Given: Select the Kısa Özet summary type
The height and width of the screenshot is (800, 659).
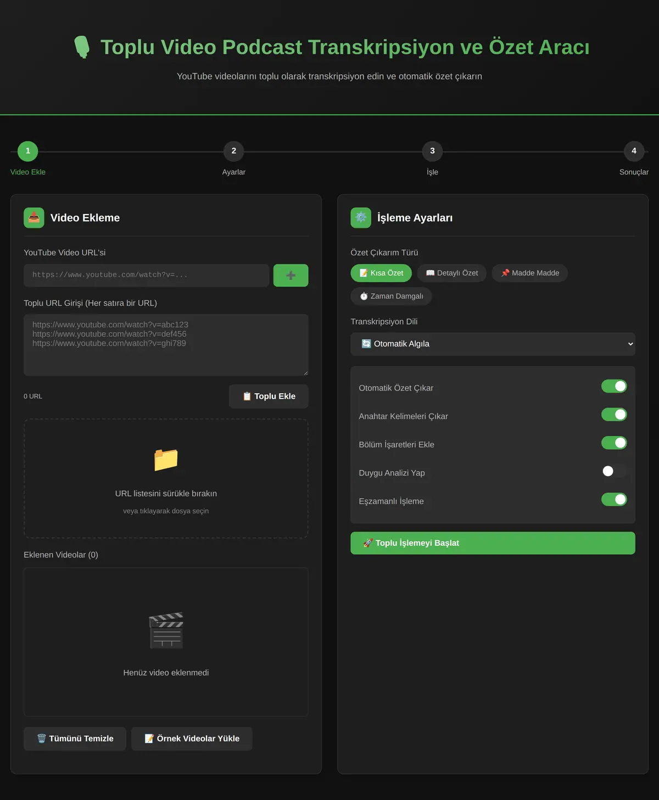Looking at the screenshot, I should tap(381, 273).
